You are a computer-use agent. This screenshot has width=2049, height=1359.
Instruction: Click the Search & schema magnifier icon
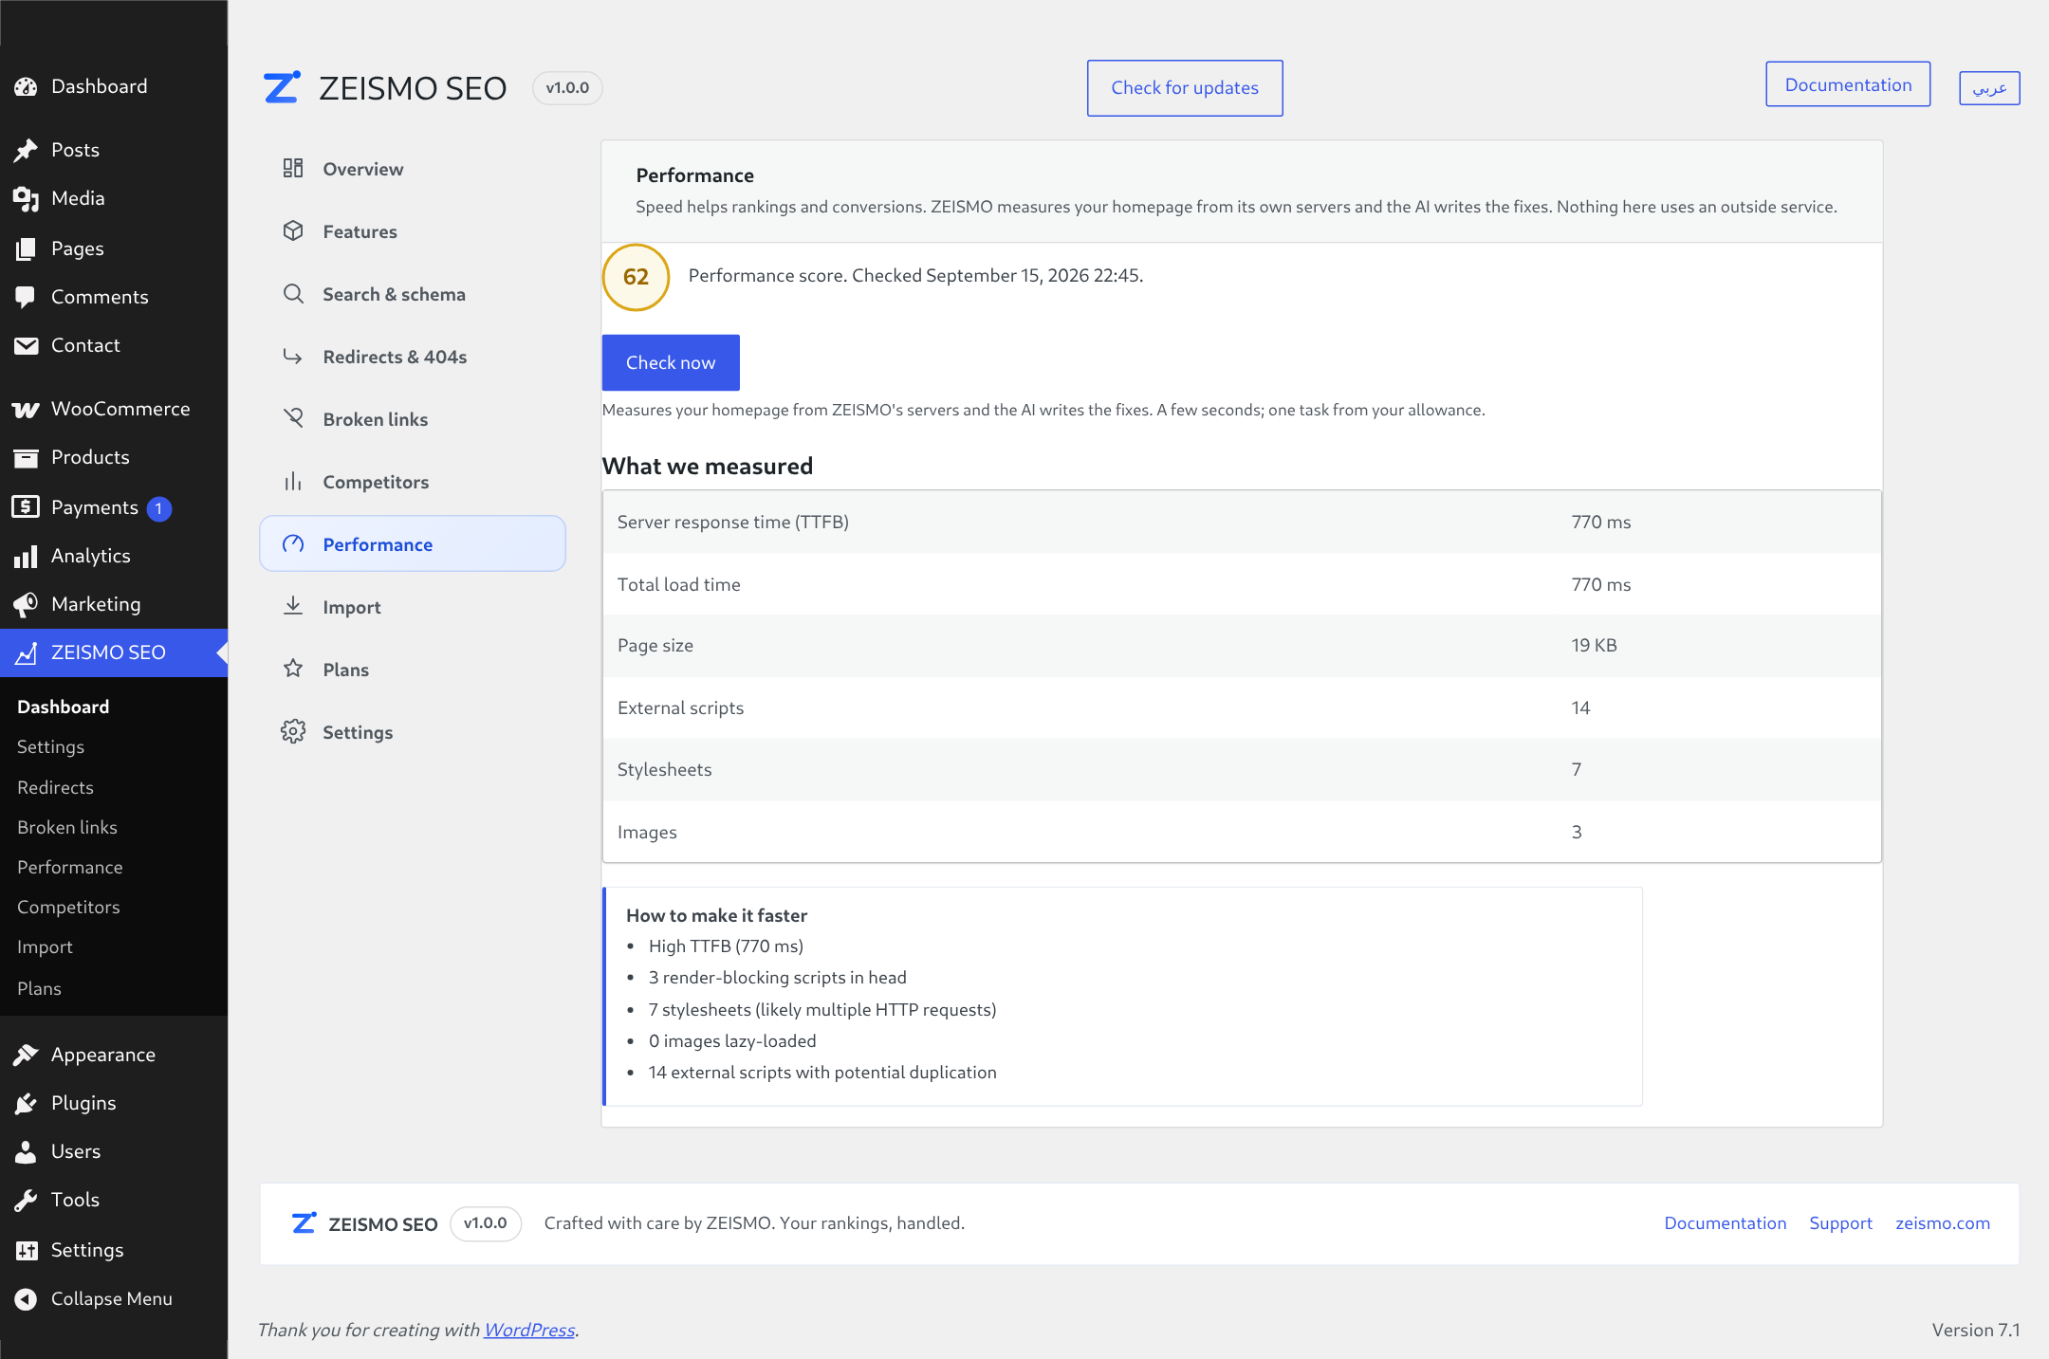293,293
